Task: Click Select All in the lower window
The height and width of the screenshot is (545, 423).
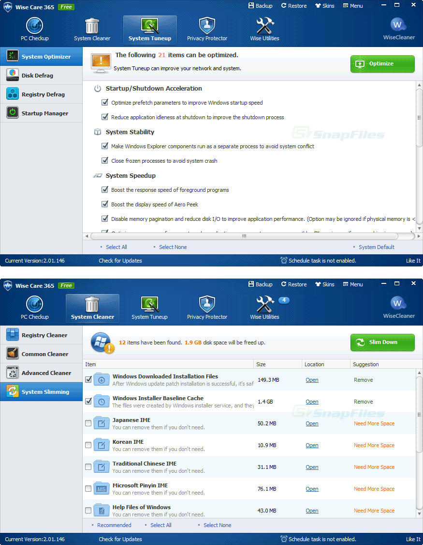Action: (x=161, y=525)
